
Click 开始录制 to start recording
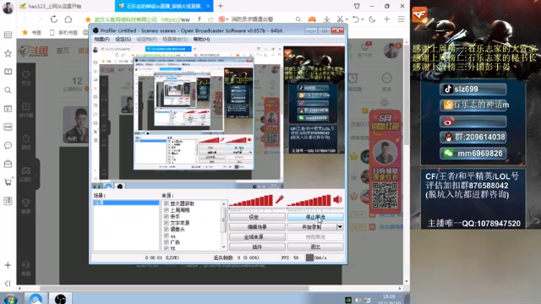click(x=312, y=227)
